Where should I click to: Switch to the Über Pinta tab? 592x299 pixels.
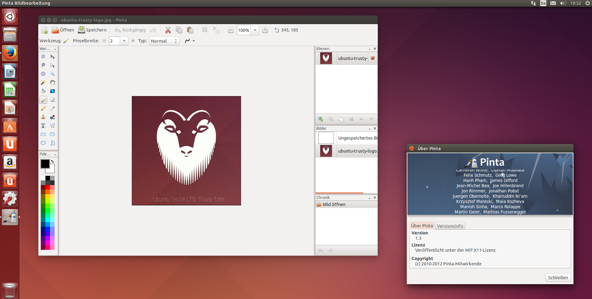tap(422, 226)
